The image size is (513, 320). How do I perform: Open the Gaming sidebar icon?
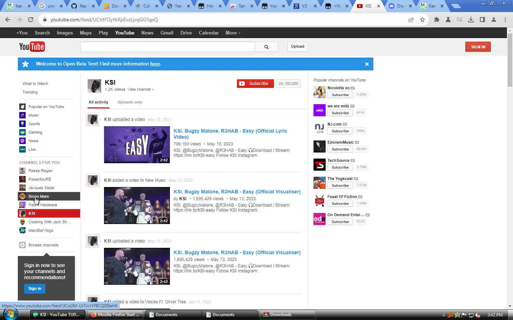pyautogui.click(x=22, y=132)
